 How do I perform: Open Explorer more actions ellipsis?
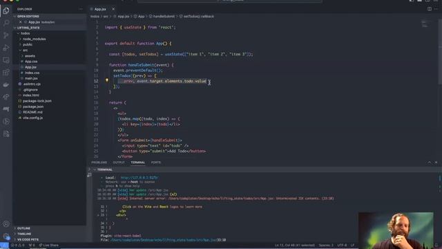[x=81, y=9]
